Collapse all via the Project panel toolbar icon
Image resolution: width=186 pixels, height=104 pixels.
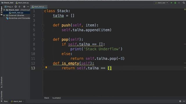tap(19, 7)
